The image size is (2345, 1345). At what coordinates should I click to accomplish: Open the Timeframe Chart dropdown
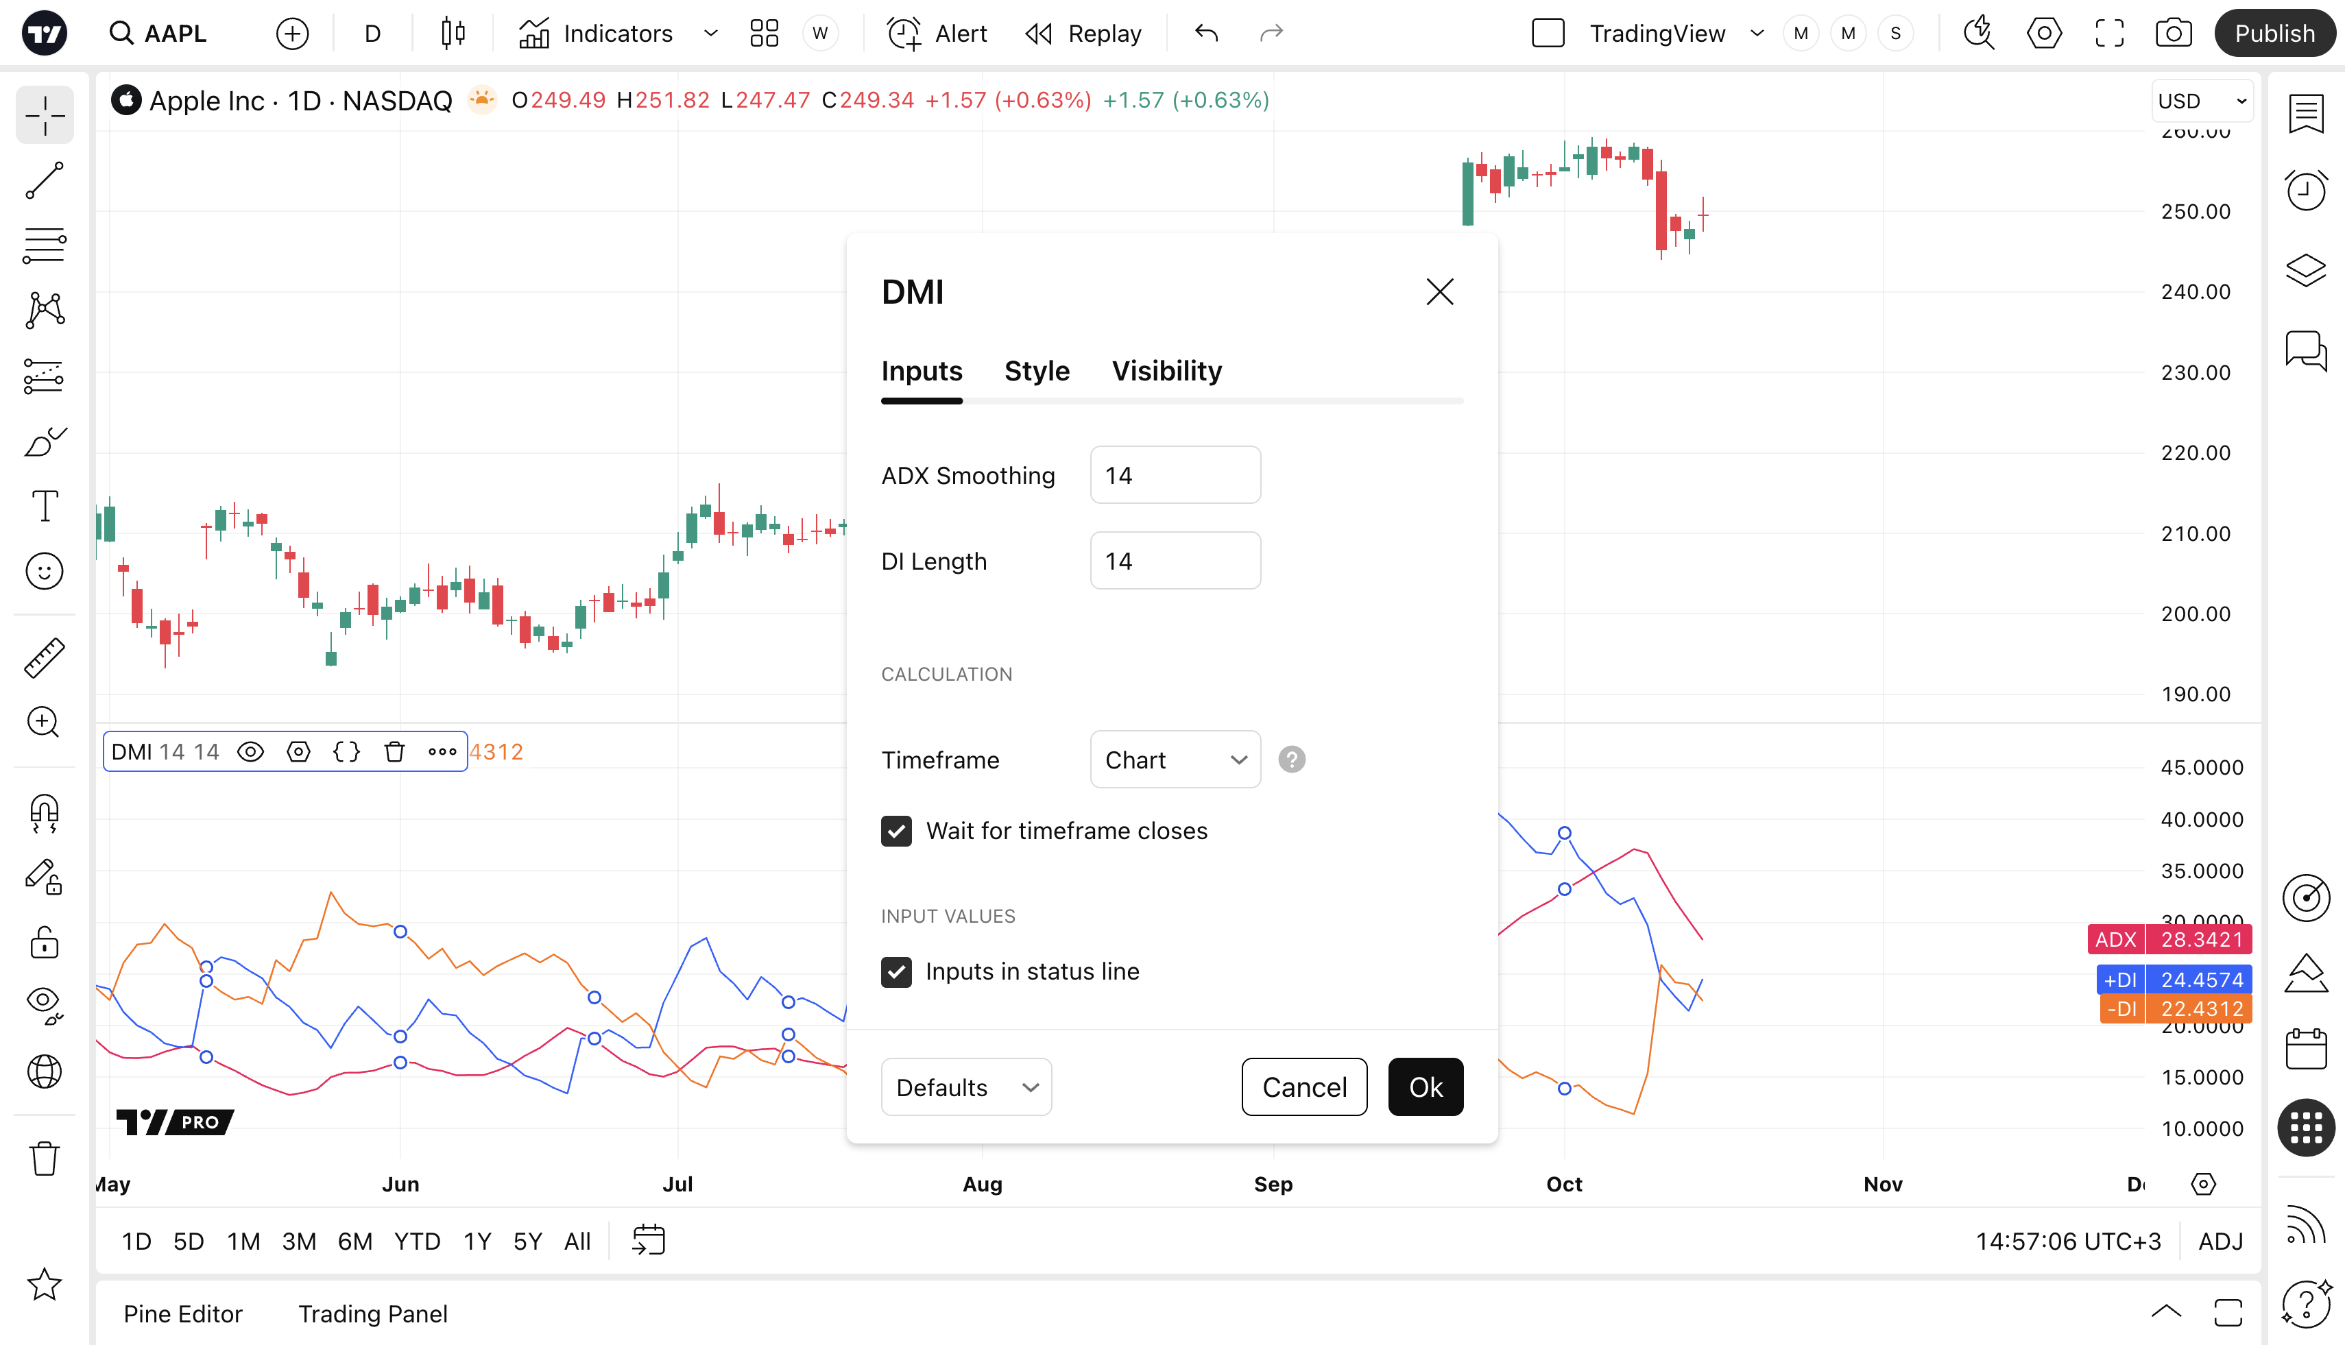click(1175, 760)
